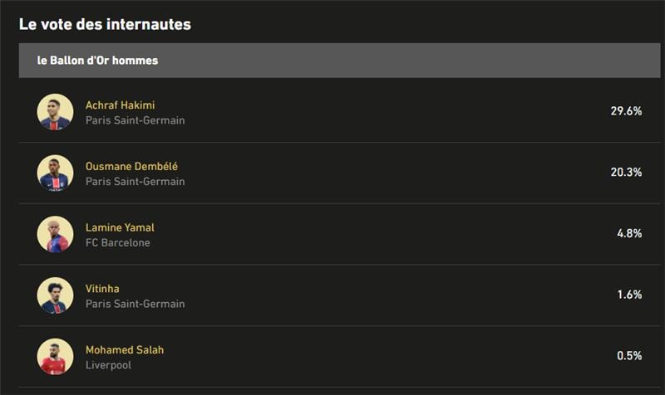Click the Liverpool club label

pyautogui.click(x=108, y=365)
